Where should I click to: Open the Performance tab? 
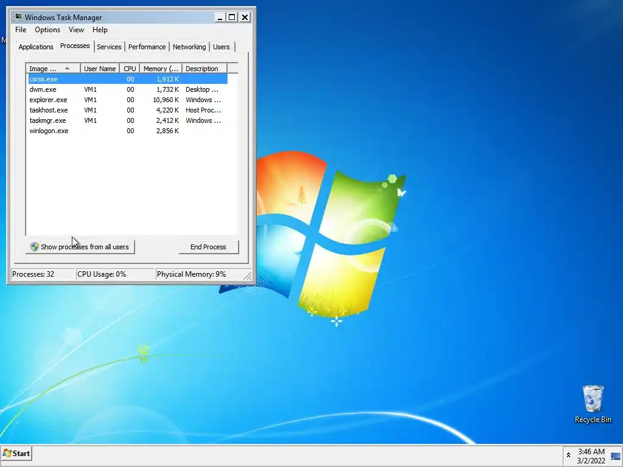point(147,47)
